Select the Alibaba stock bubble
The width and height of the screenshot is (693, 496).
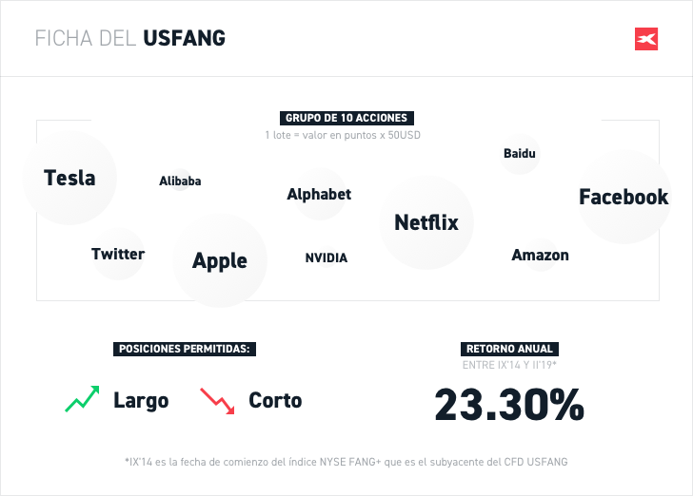click(180, 181)
